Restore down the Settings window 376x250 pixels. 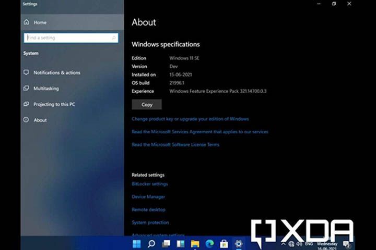pyautogui.click(x=334, y=4)
